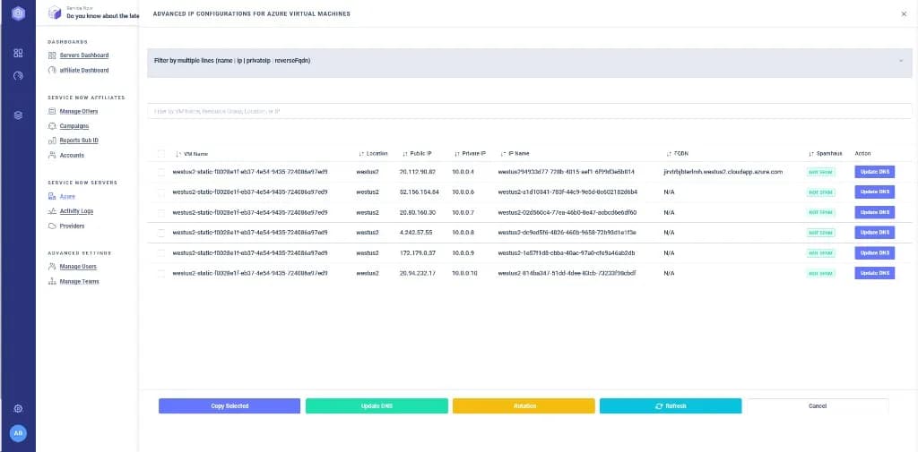
Task: Click the affiliate Dashboard gauge icon
Action: click(52, 70)
